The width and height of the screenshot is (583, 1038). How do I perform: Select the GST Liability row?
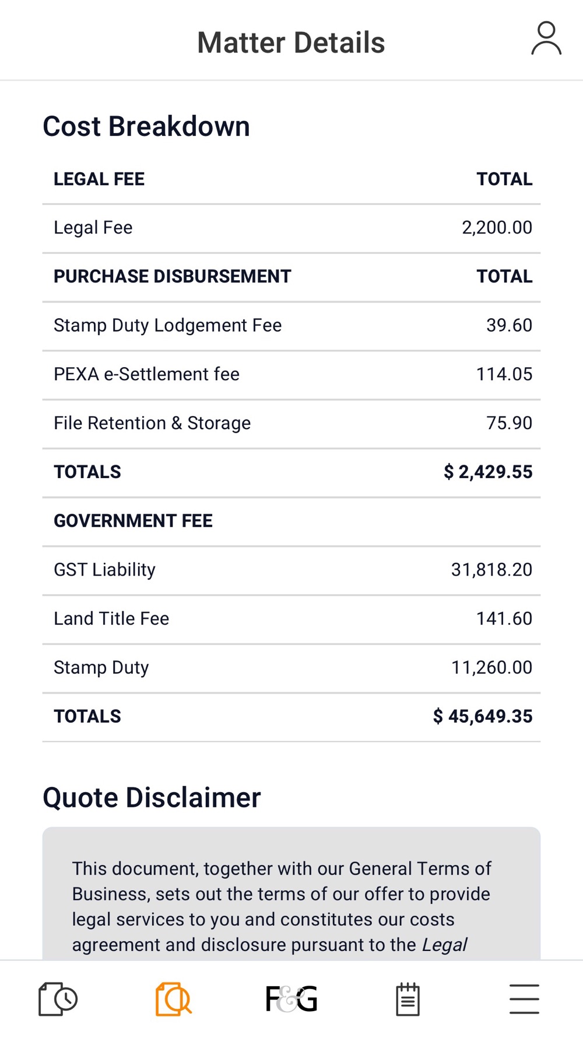[x=291, y=570]
